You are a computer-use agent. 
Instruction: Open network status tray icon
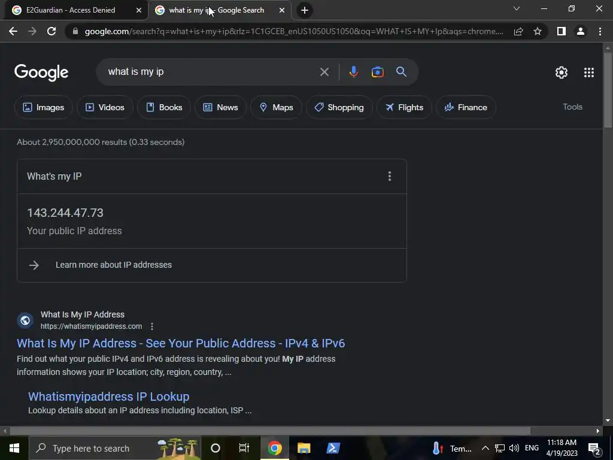point(500,448)
